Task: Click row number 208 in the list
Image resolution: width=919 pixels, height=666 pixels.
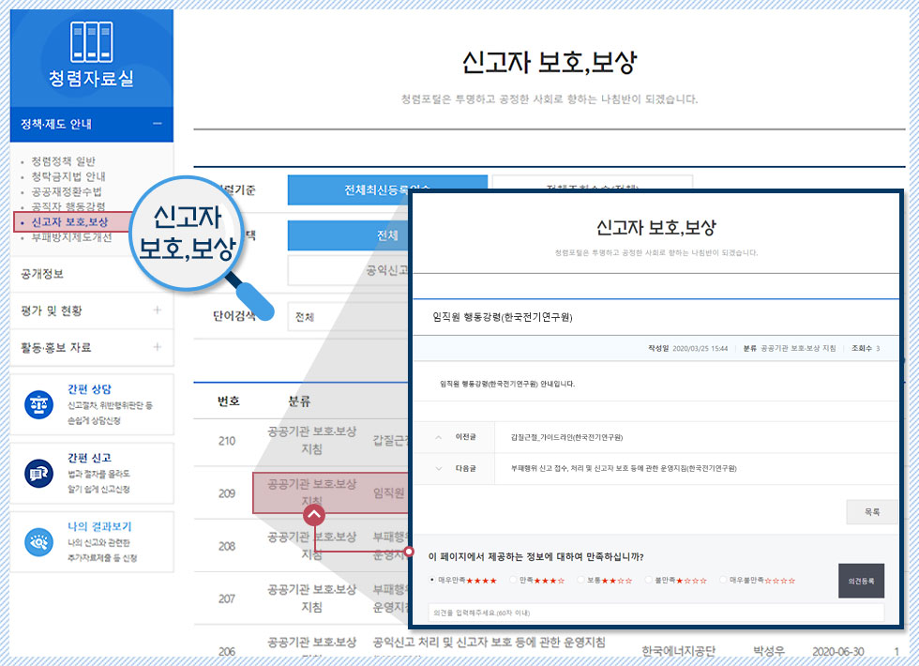Action: [227, 546]
